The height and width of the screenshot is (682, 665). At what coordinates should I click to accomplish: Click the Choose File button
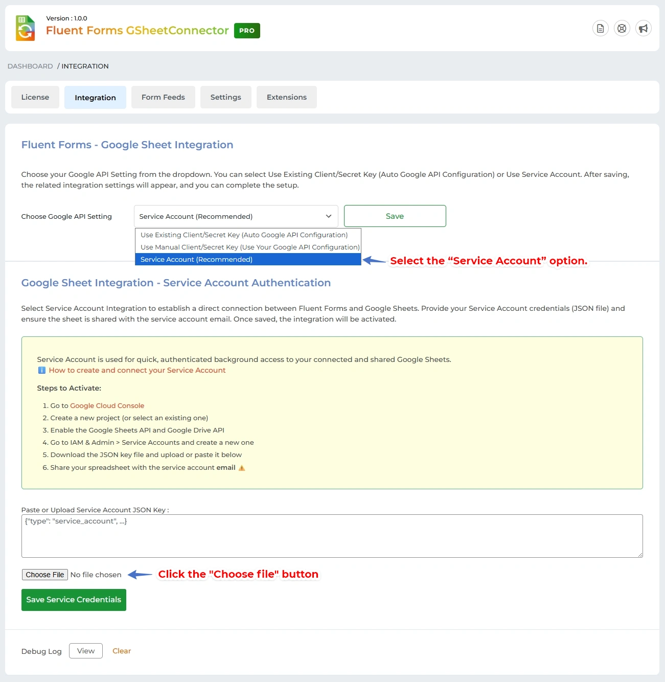(x=45, y=575)
